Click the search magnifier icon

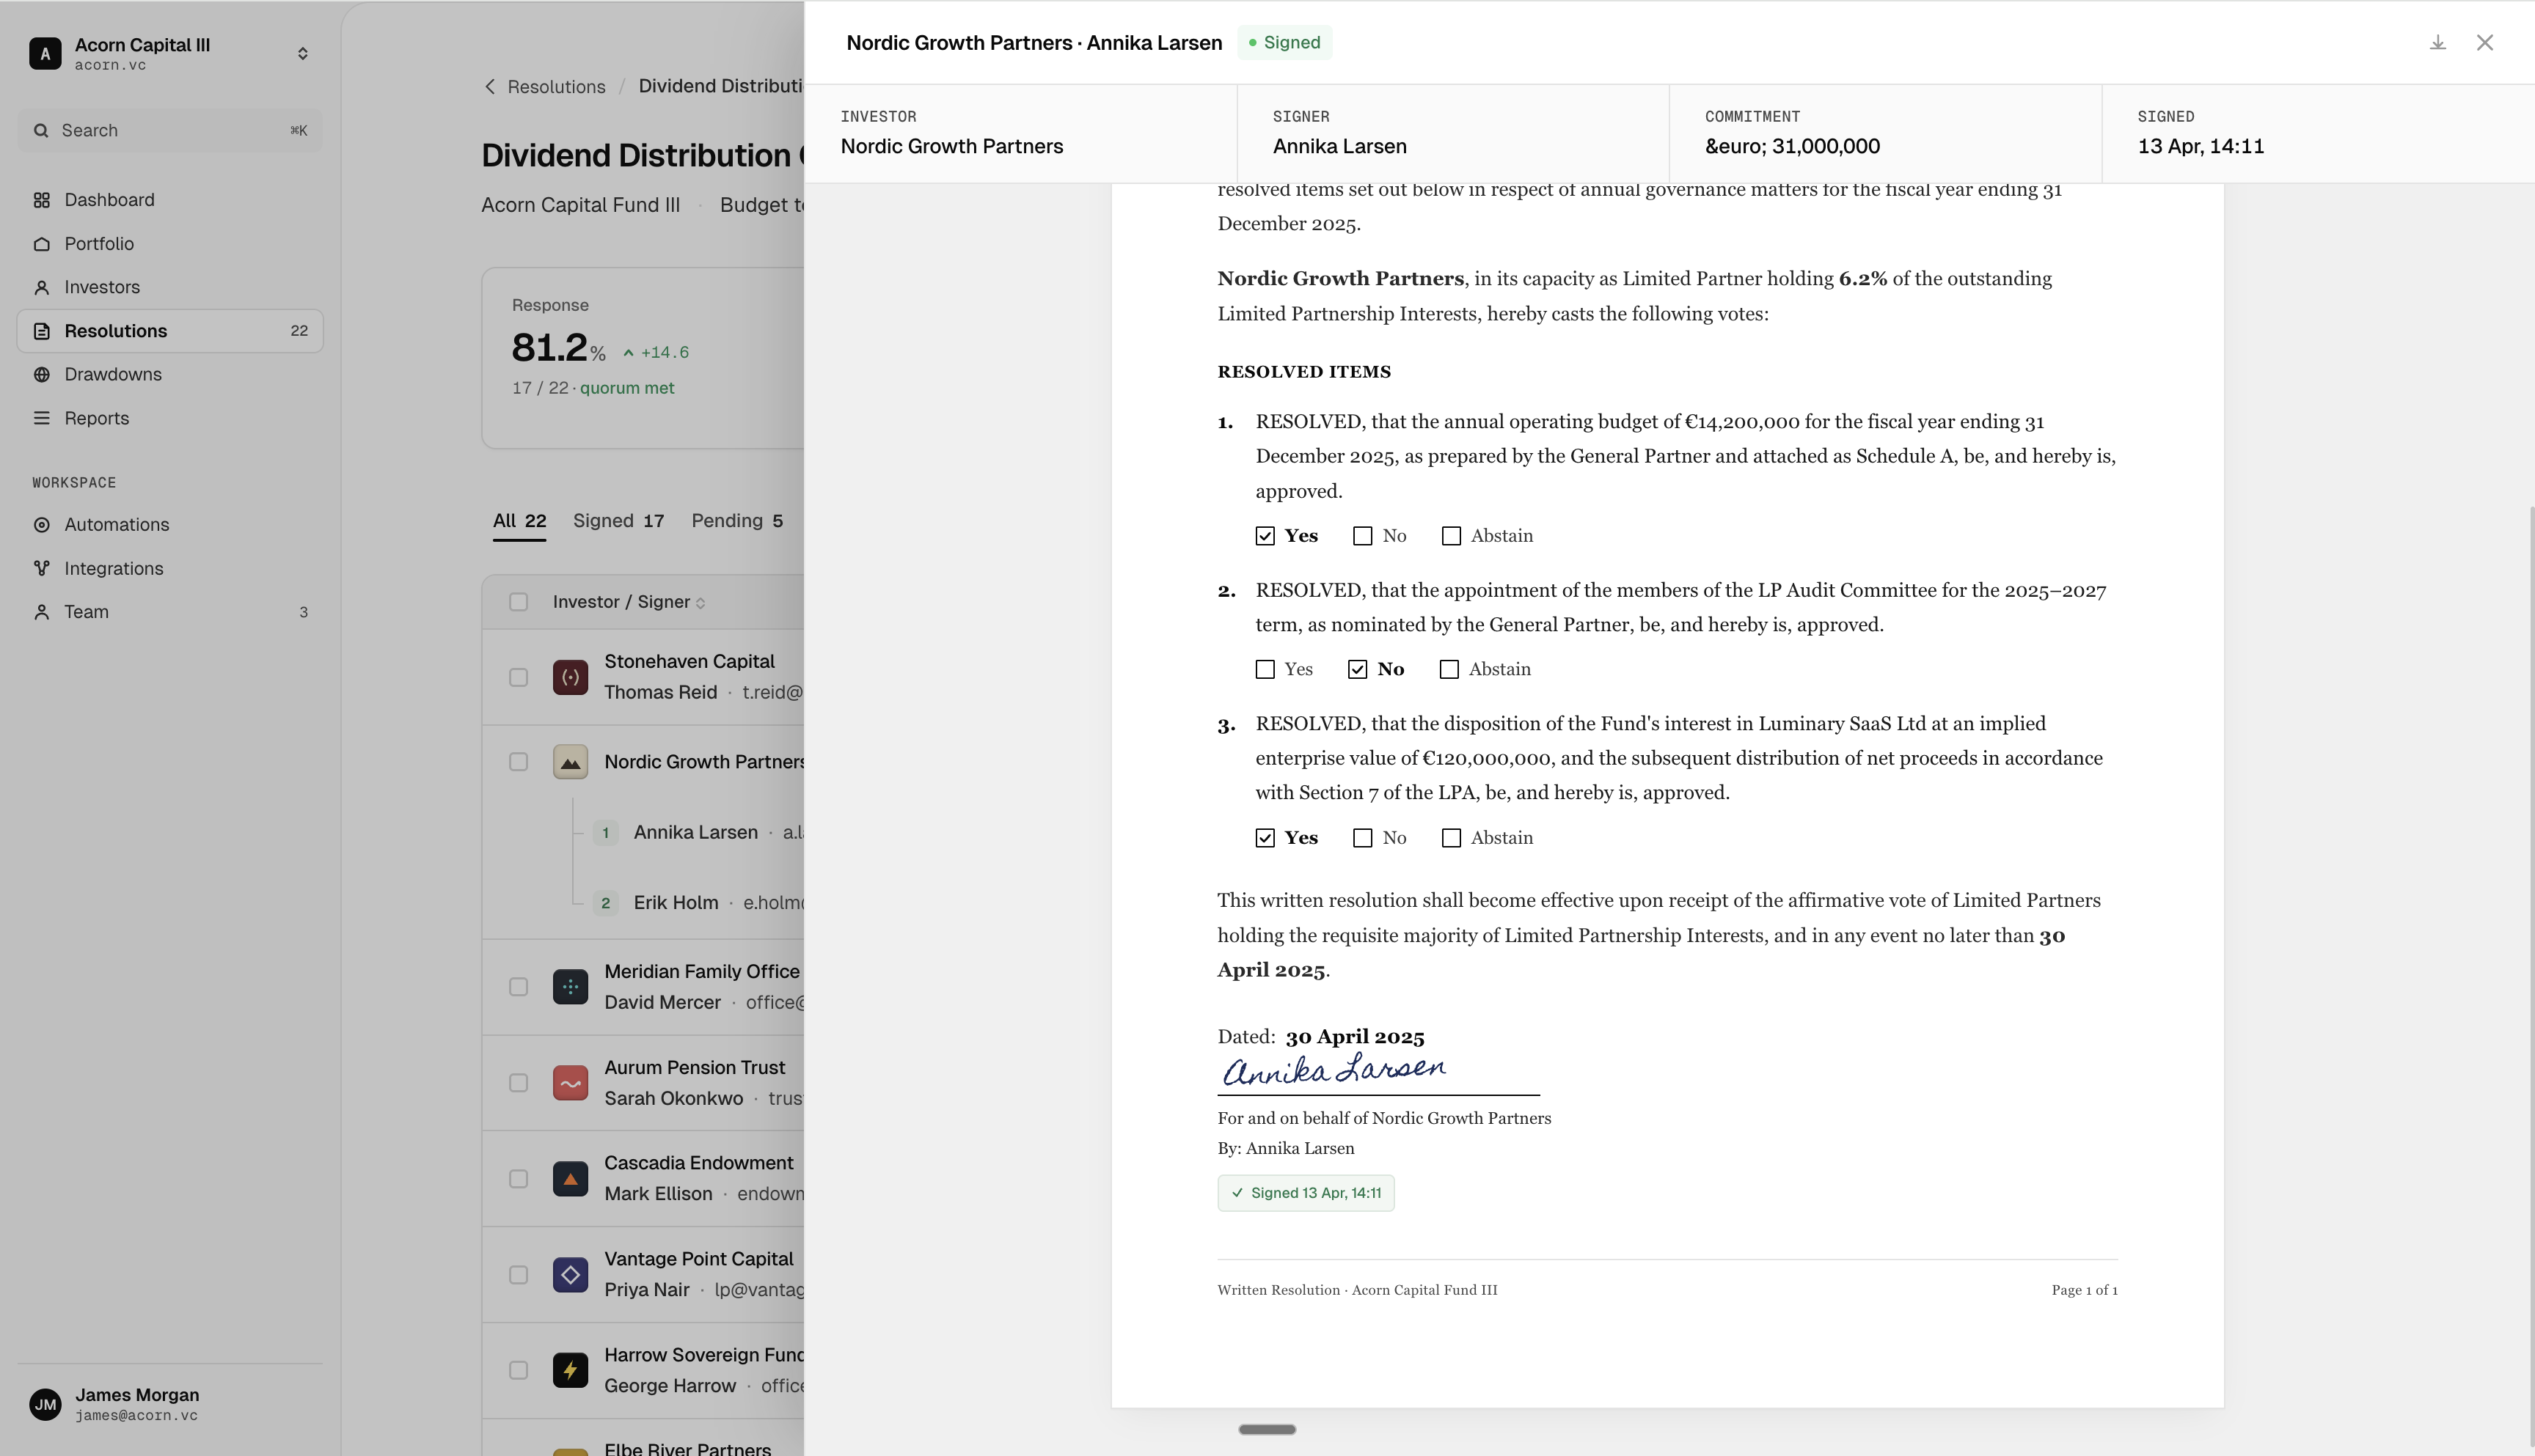pyautogui.click(x=41, y=130)
